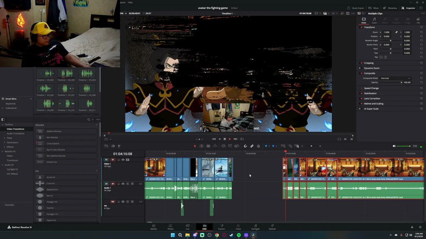Search the Effects library

tap(89, 119)
